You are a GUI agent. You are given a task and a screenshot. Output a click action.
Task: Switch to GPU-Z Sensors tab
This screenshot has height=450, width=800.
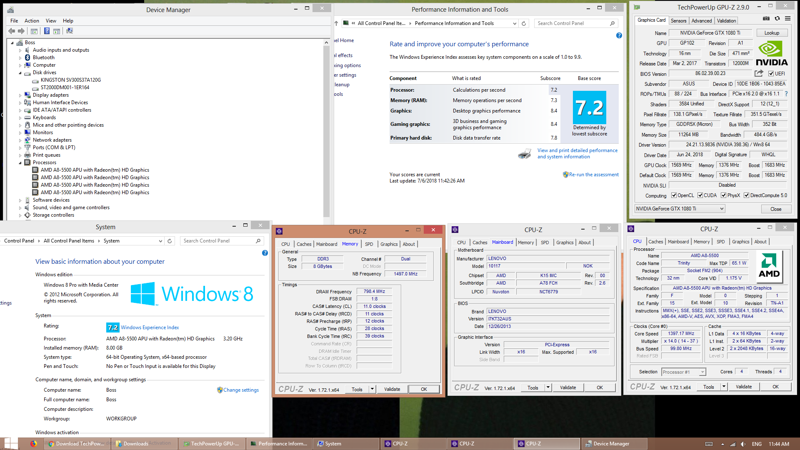[678, 21]
